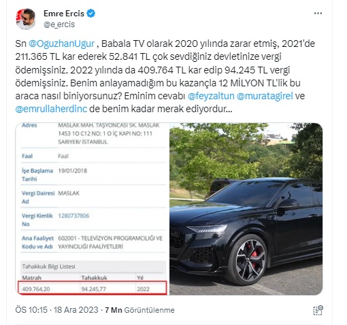Open the @muratagirel mention link

pyautogui.click(x=265, y=96)
